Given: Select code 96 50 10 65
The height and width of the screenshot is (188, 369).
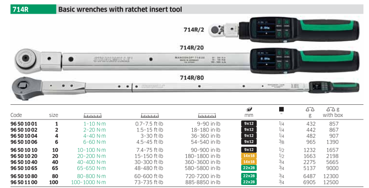Looking at the screenshot, I should [x=24, y=168].
